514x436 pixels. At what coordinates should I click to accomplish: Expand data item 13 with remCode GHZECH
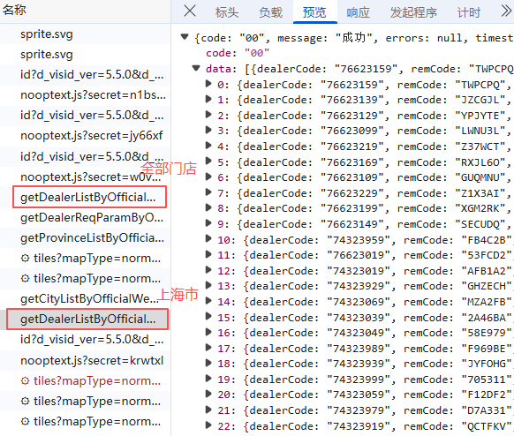pos(208,285)
